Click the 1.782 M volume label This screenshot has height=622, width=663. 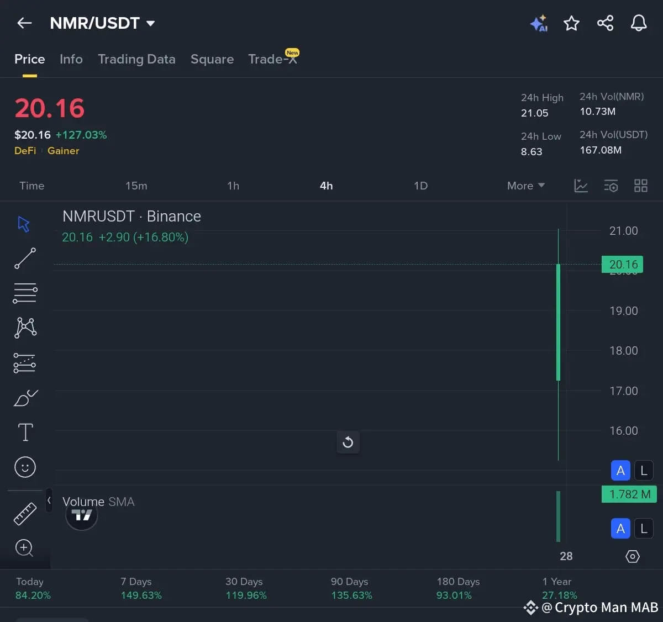629,494
